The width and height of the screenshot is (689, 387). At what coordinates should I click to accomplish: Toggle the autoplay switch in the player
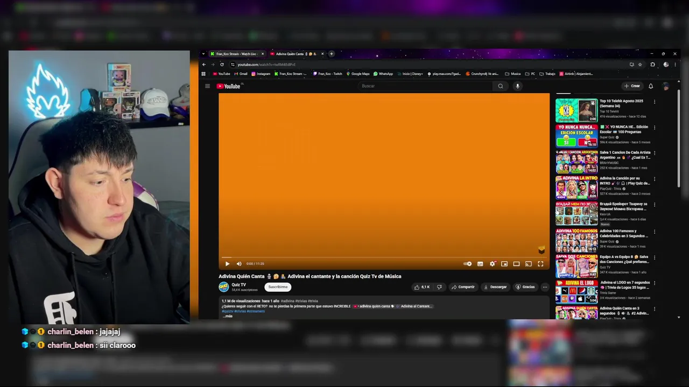[x=468, y=264]
